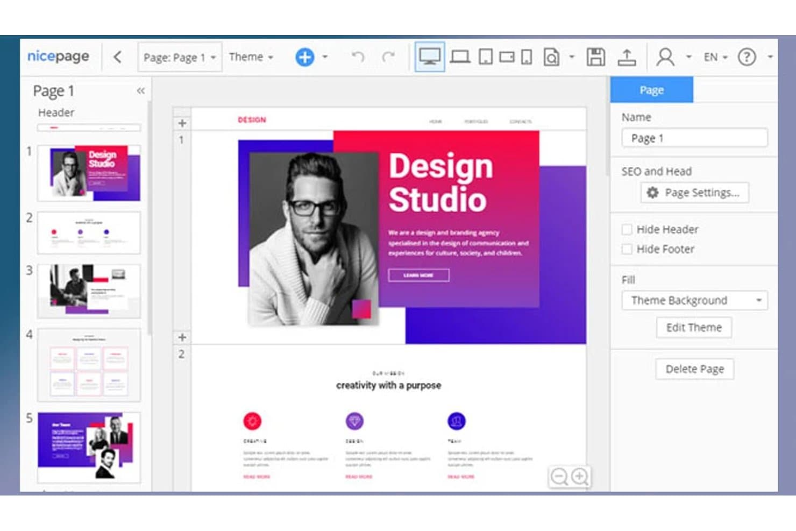Click the blue Add plus icon

[305, 56]
